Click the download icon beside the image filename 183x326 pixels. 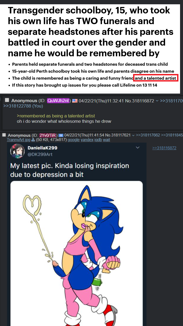[33, 140]
